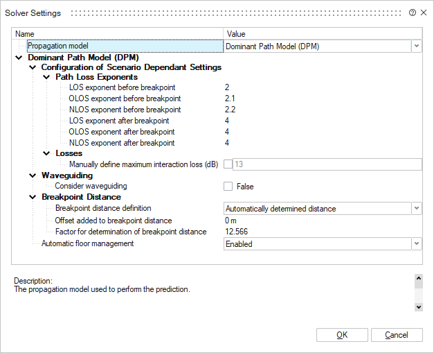Collapse the Waveguiding group
434x353 pixels.
tap(33, 175)
